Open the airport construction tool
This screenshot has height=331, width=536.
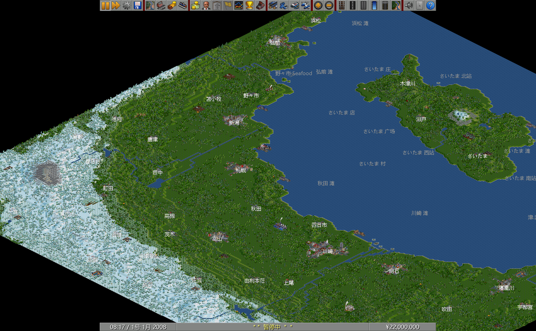[x=385, y=5]
